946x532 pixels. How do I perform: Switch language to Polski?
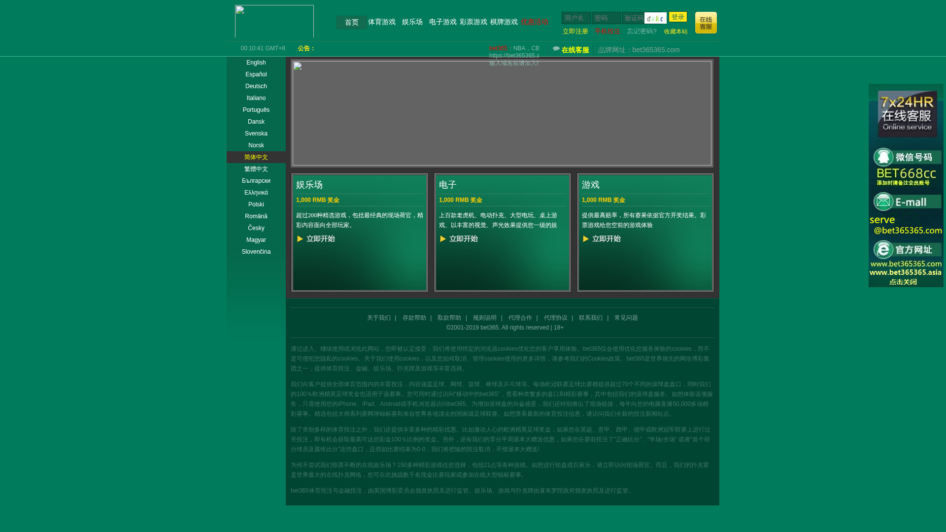click(x=256, y=204)
